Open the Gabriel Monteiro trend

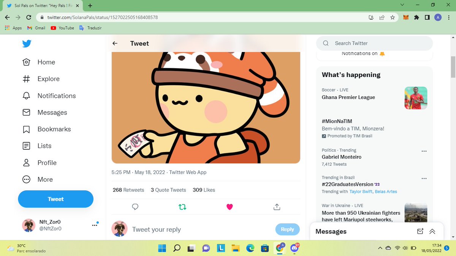click(x=342, y=157)
